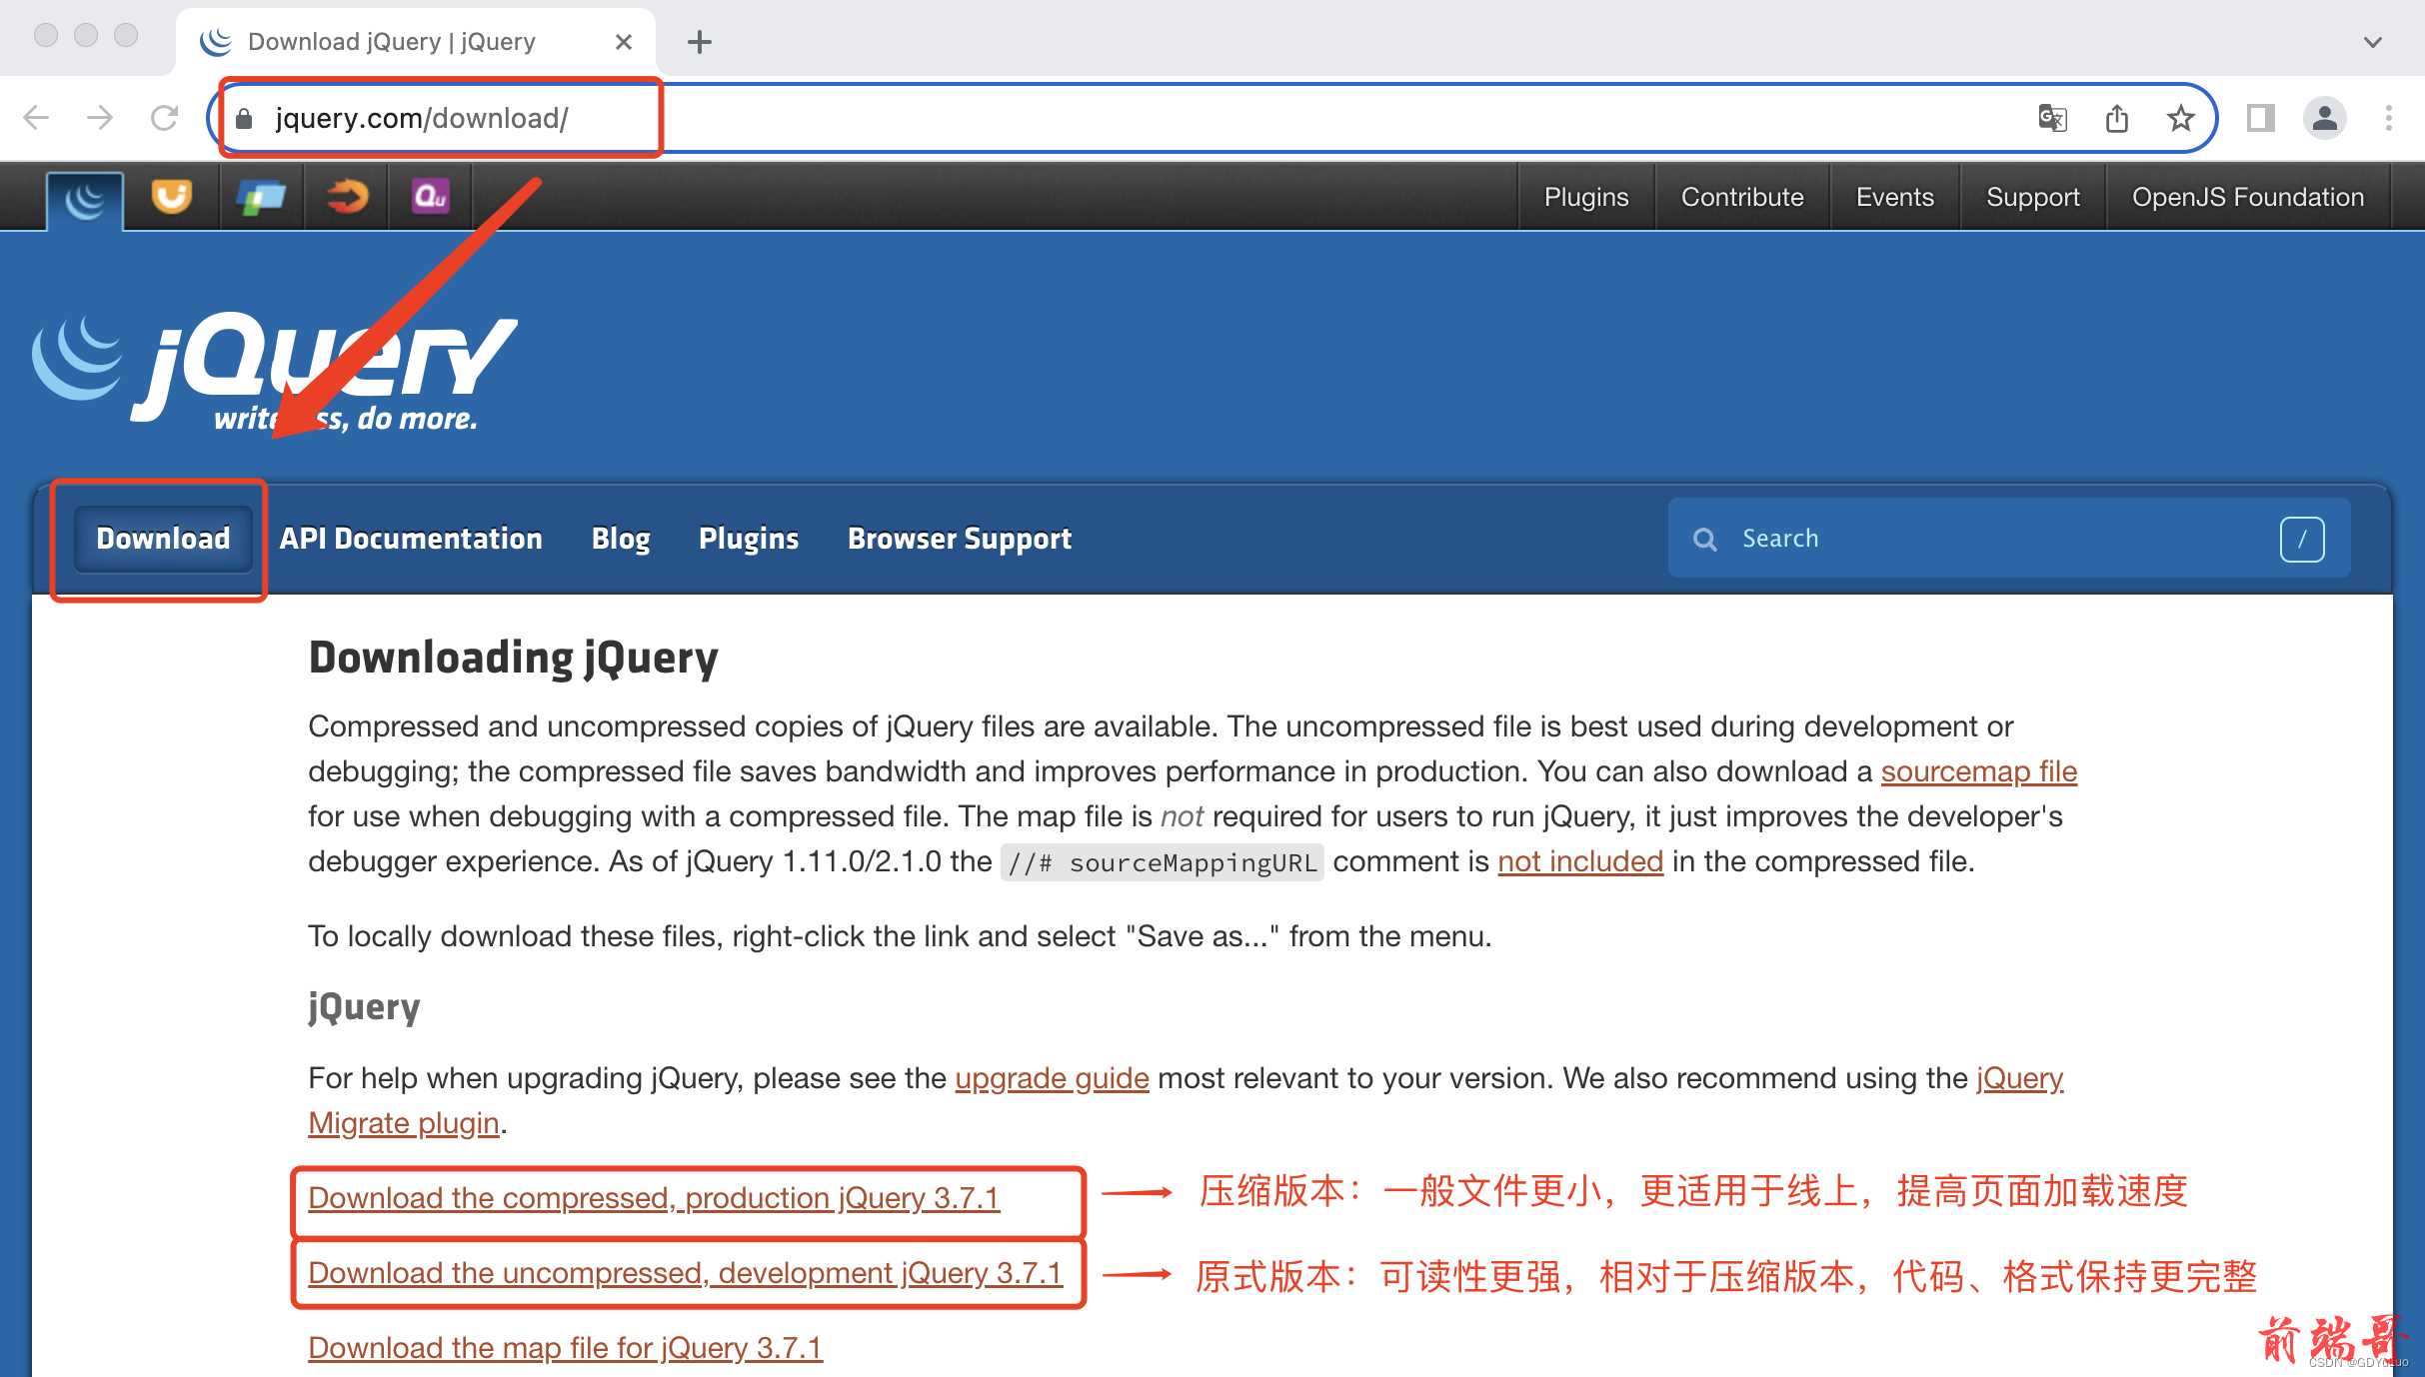The height and width of the screenshot is (1377, 2425).
Task: Open Google Translate icon in address bar
Action: pos(2052,118)
